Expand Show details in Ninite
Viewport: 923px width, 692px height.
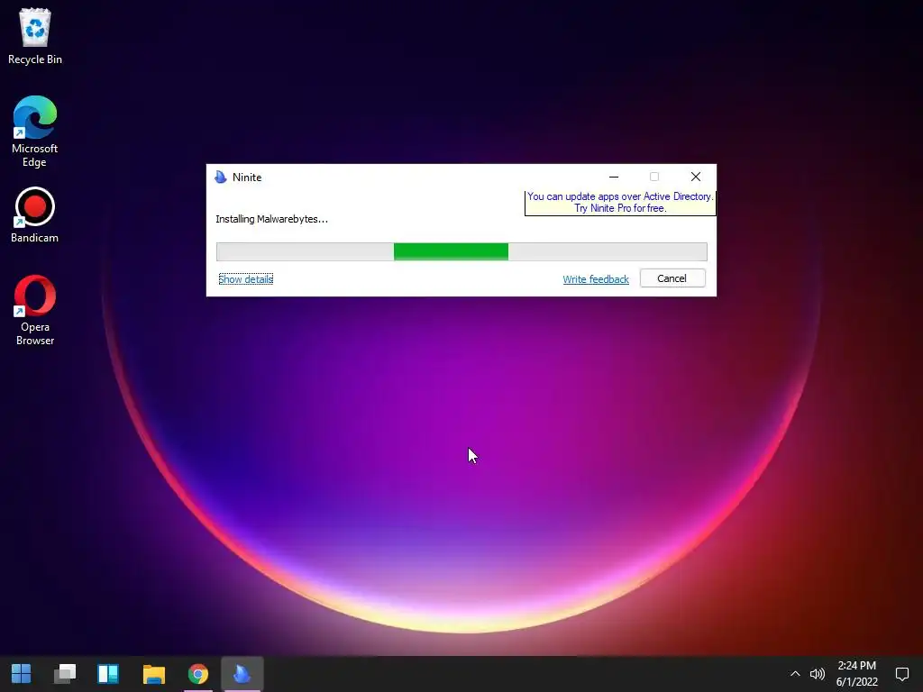[246, 279]
